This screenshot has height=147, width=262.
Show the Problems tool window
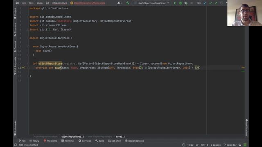click(50, 141)
